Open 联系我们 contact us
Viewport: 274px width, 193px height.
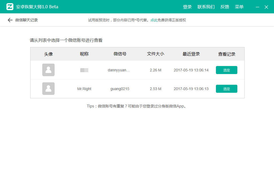coord(206,7)
